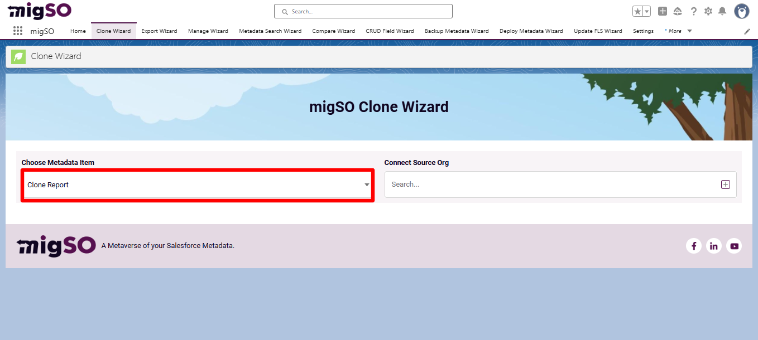Expand the More tab dropdown
The image size is (758, 340).
(x=677, y=31)
